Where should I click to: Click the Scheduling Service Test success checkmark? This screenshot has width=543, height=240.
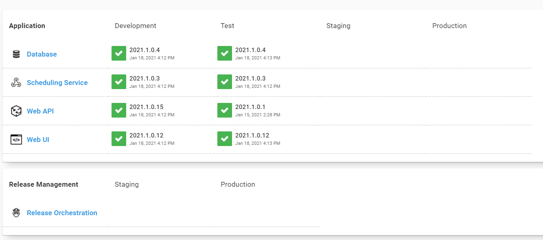(224, 82)
